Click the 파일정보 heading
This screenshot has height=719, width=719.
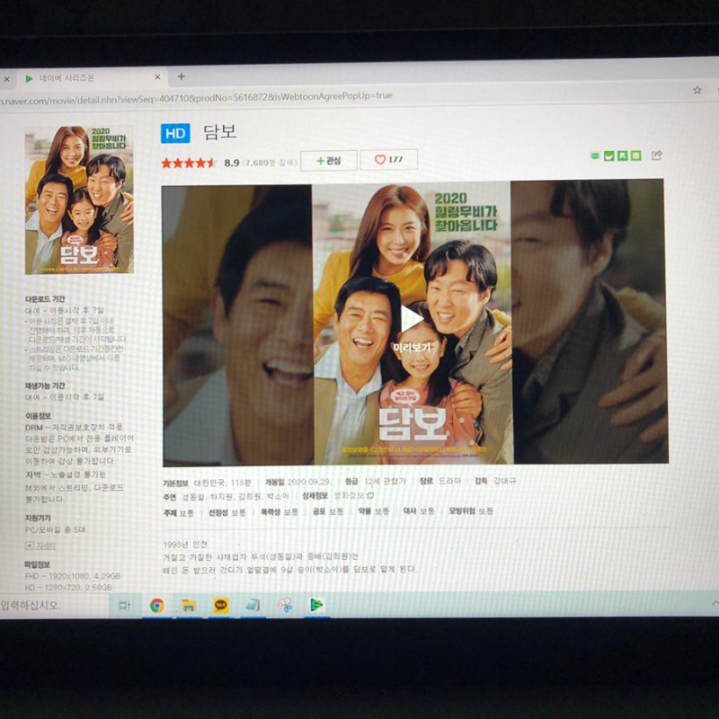(37, 564)
